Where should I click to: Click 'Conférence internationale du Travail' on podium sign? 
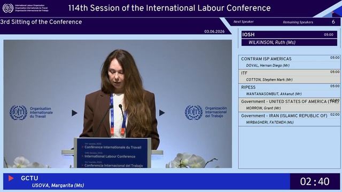[113, 147]
